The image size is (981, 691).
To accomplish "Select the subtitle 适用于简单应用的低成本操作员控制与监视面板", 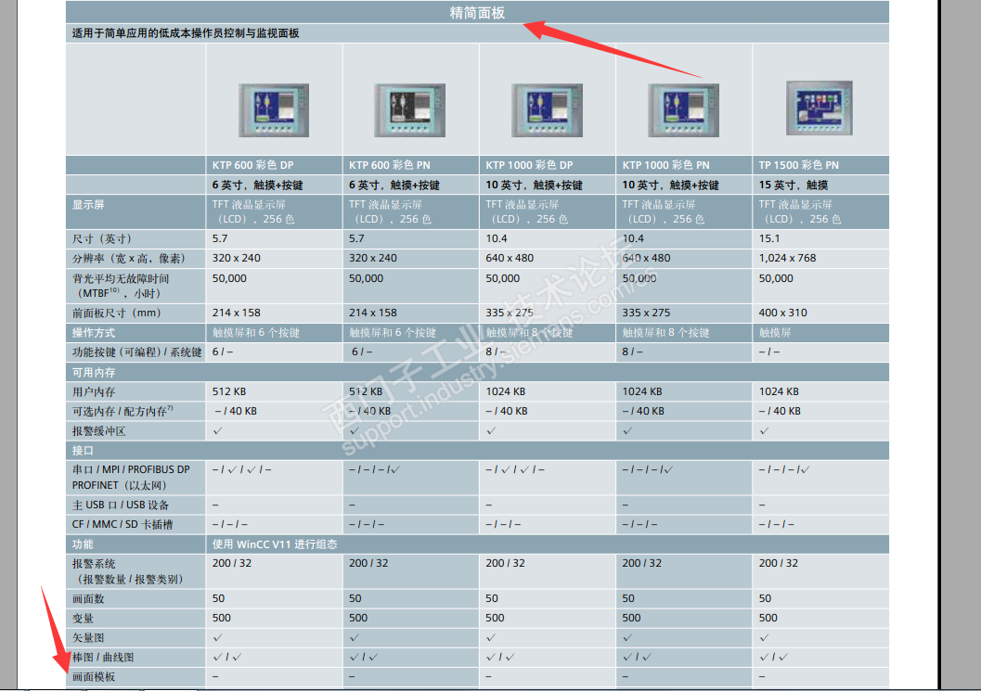I will point(186,33).
